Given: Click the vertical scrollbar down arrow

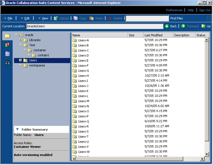Looking at the screenshot, I should pos(207,154).
